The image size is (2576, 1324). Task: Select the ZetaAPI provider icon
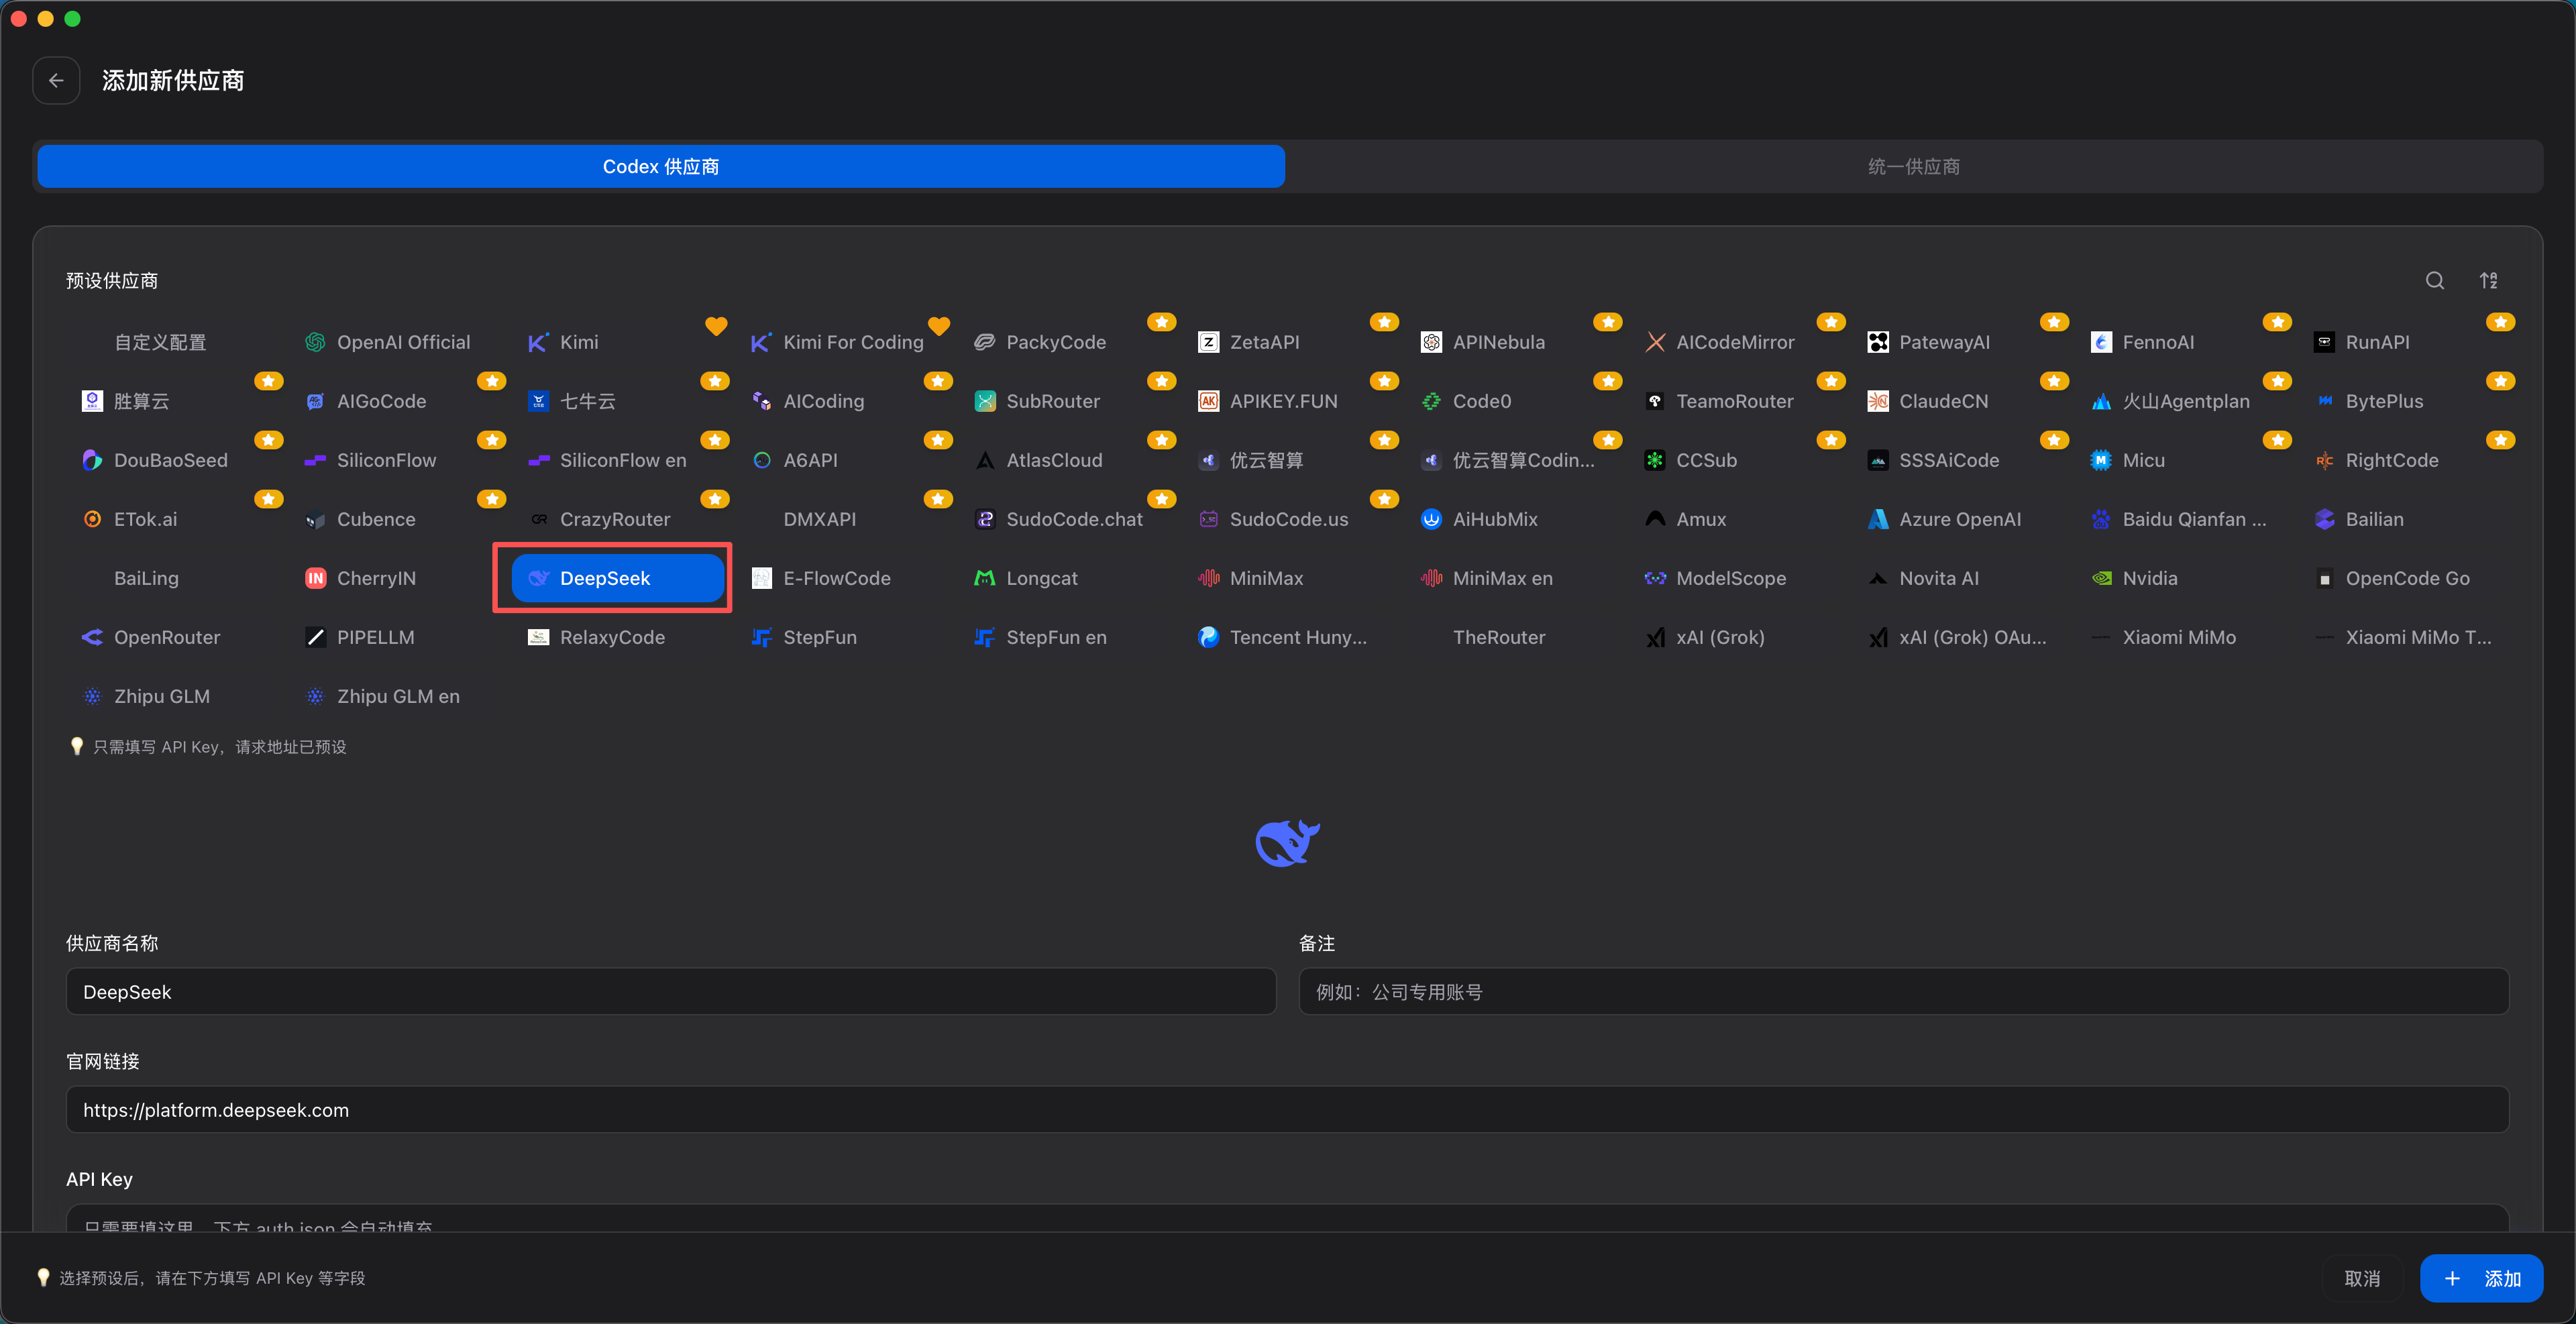[1208, 342]
